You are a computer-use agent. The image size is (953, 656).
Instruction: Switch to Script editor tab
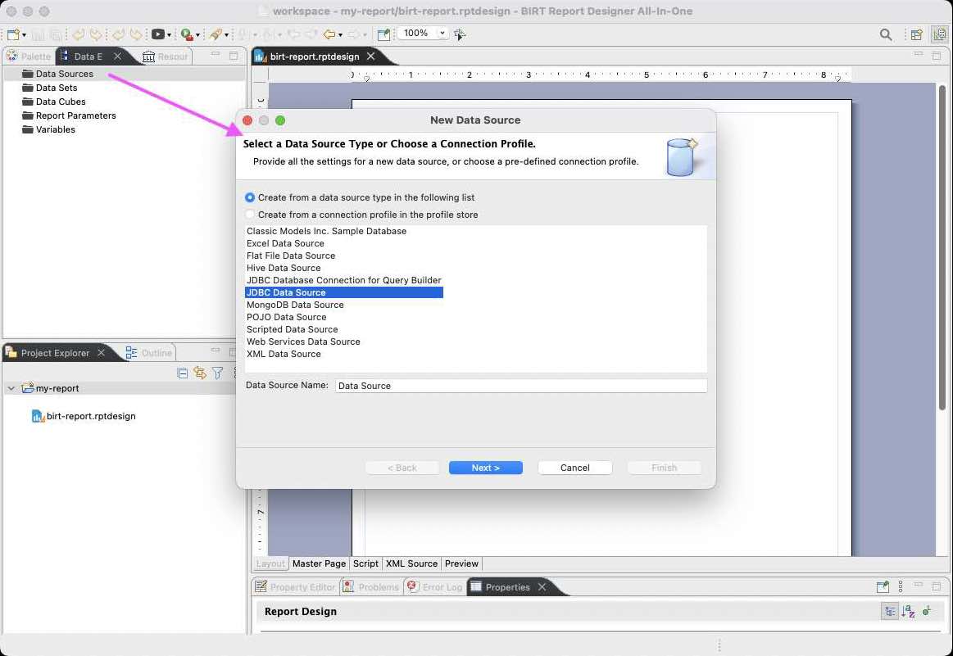point(366,563)
